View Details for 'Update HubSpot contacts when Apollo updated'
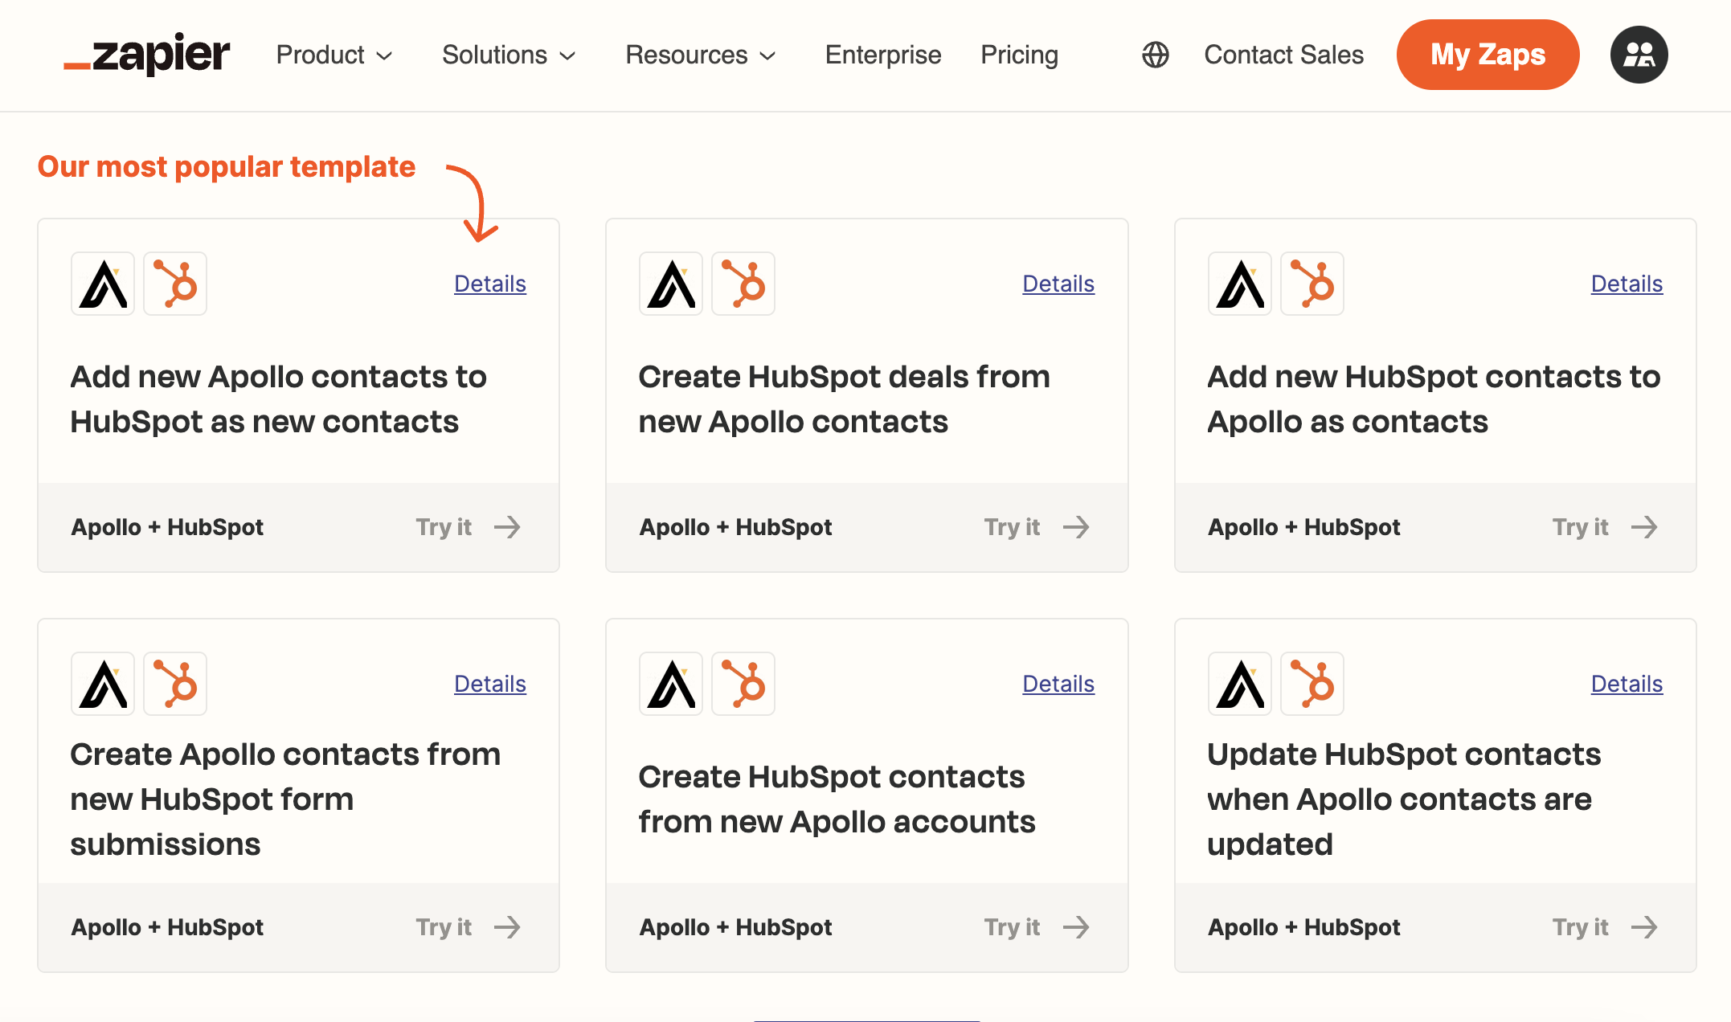 1627,684
